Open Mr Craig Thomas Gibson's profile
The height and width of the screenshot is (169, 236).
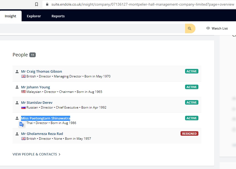[x=42, y=71]
